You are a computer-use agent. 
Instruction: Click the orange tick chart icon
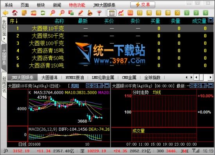click(130, 13)
